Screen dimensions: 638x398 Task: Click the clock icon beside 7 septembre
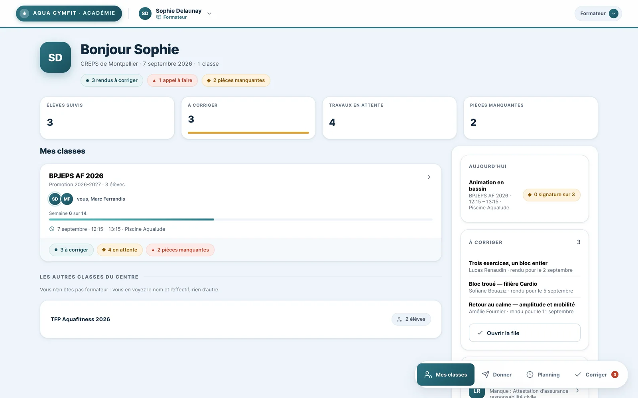[52, 229]
